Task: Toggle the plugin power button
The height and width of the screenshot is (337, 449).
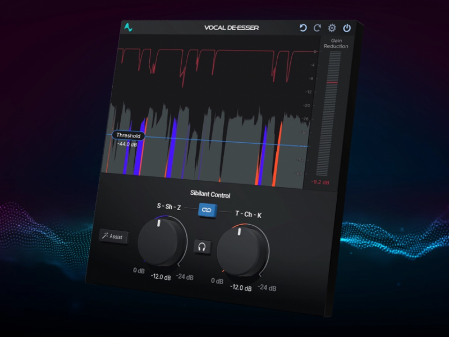Action: click(347, 28)
